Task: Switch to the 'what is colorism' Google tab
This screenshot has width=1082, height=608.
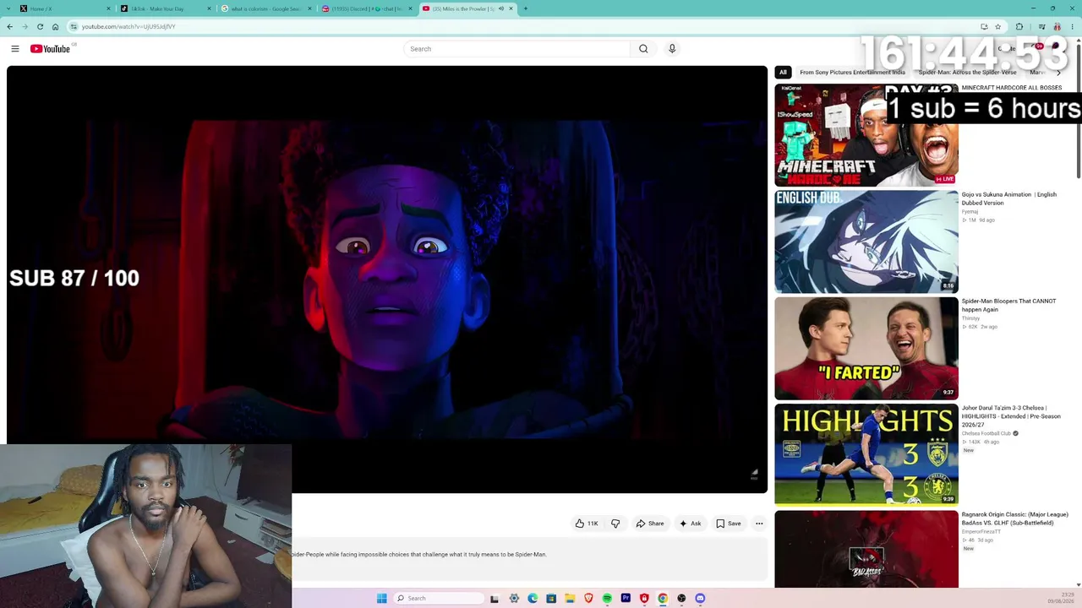Action: [x=266, y=8]
